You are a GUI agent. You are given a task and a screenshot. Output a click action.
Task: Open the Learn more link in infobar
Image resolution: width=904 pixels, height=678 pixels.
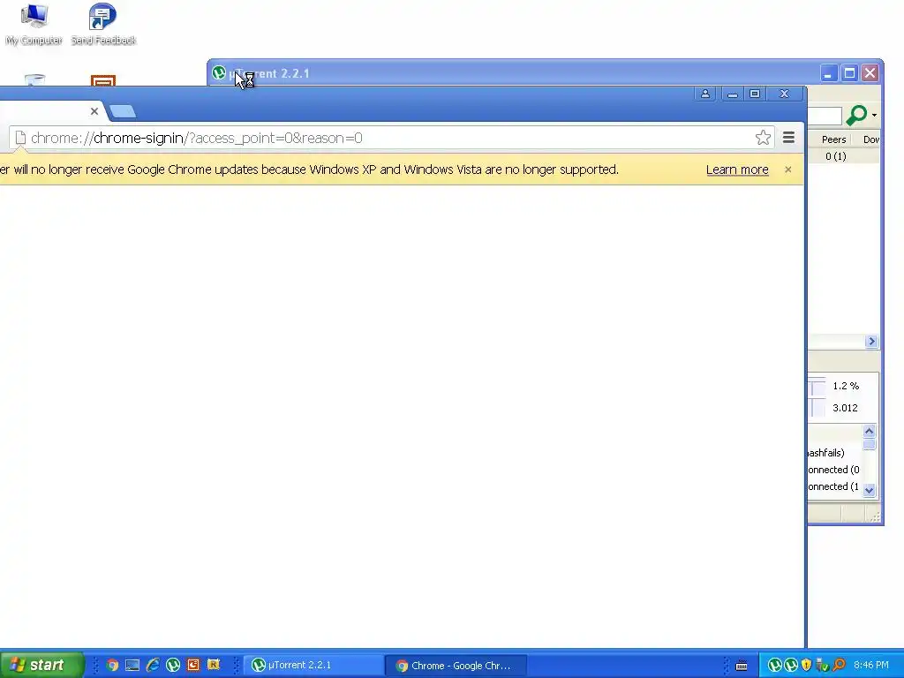click(x=737, y=169)
